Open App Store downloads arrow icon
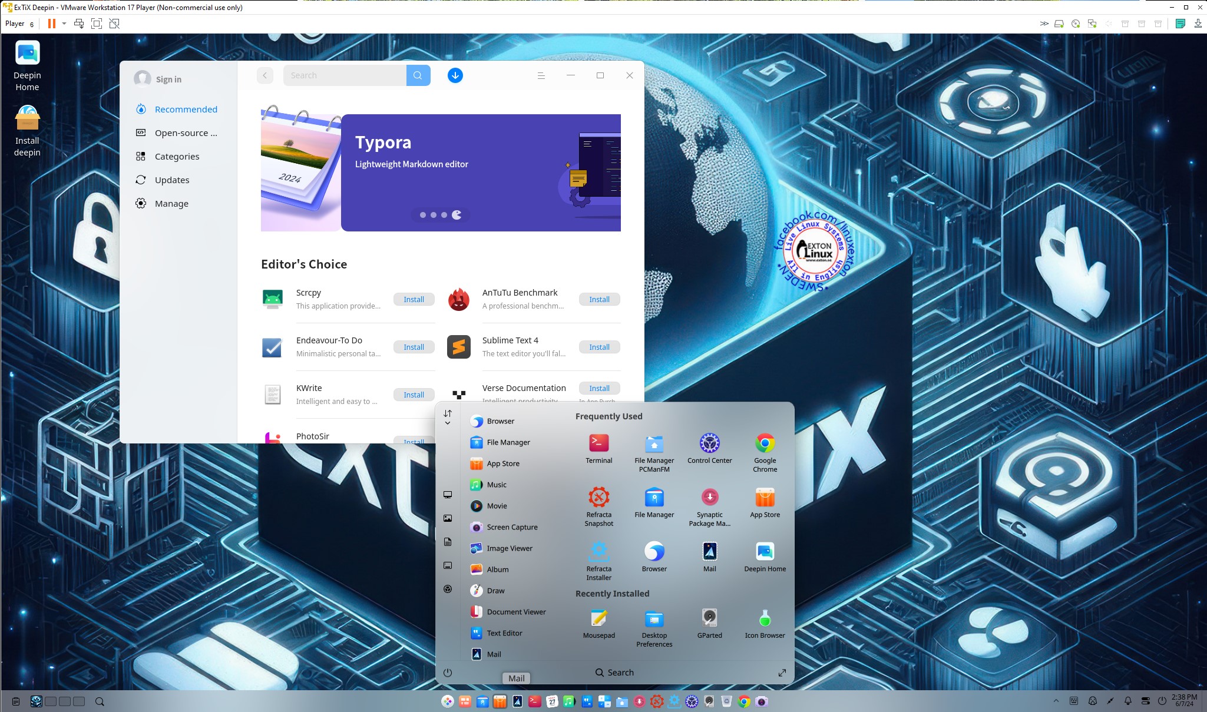This screenshot has width=1207, height=712. [455, 75]
